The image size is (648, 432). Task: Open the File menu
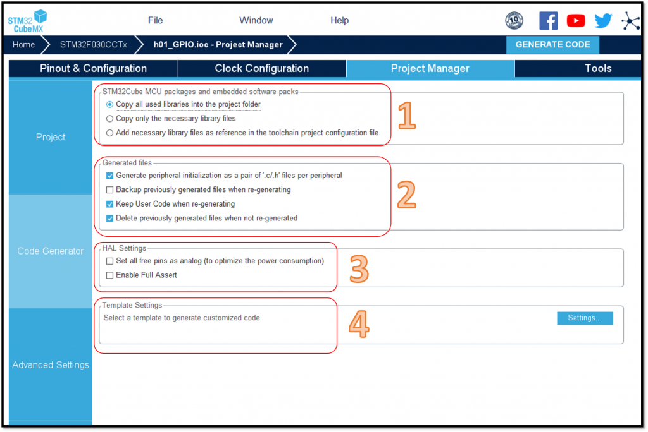pyautogui.click(x=156, y=20)
